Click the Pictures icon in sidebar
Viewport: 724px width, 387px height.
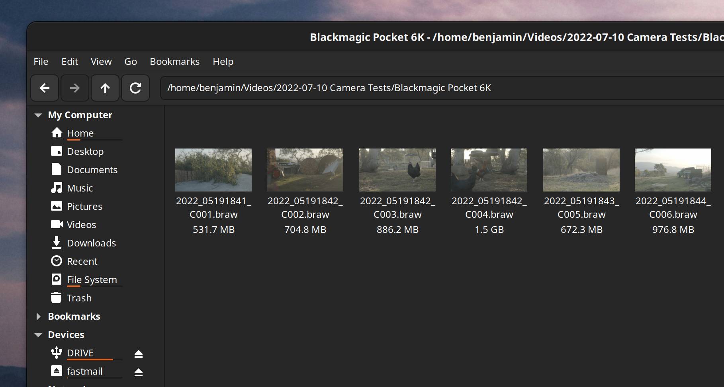(x=57, y=206)
